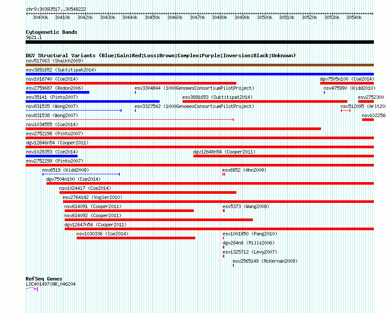Image resolution: width=386 pixels, height=313 pixels.
Task: Open nsv831535 (Wong2007) label
Action: [52, 106]
